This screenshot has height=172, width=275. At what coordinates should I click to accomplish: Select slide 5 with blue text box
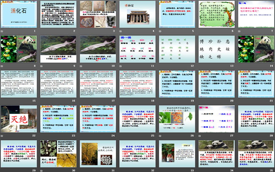coord(177,14)
